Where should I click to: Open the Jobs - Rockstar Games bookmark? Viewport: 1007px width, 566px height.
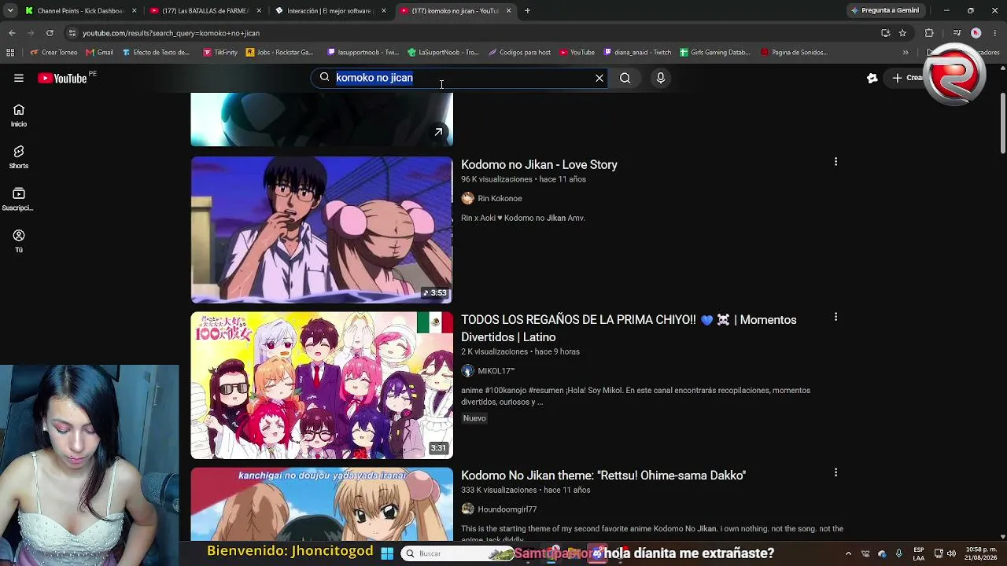[x=280, y=53]
